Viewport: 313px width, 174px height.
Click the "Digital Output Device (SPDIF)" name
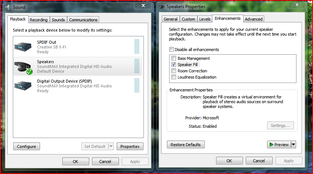pos(65,81)
